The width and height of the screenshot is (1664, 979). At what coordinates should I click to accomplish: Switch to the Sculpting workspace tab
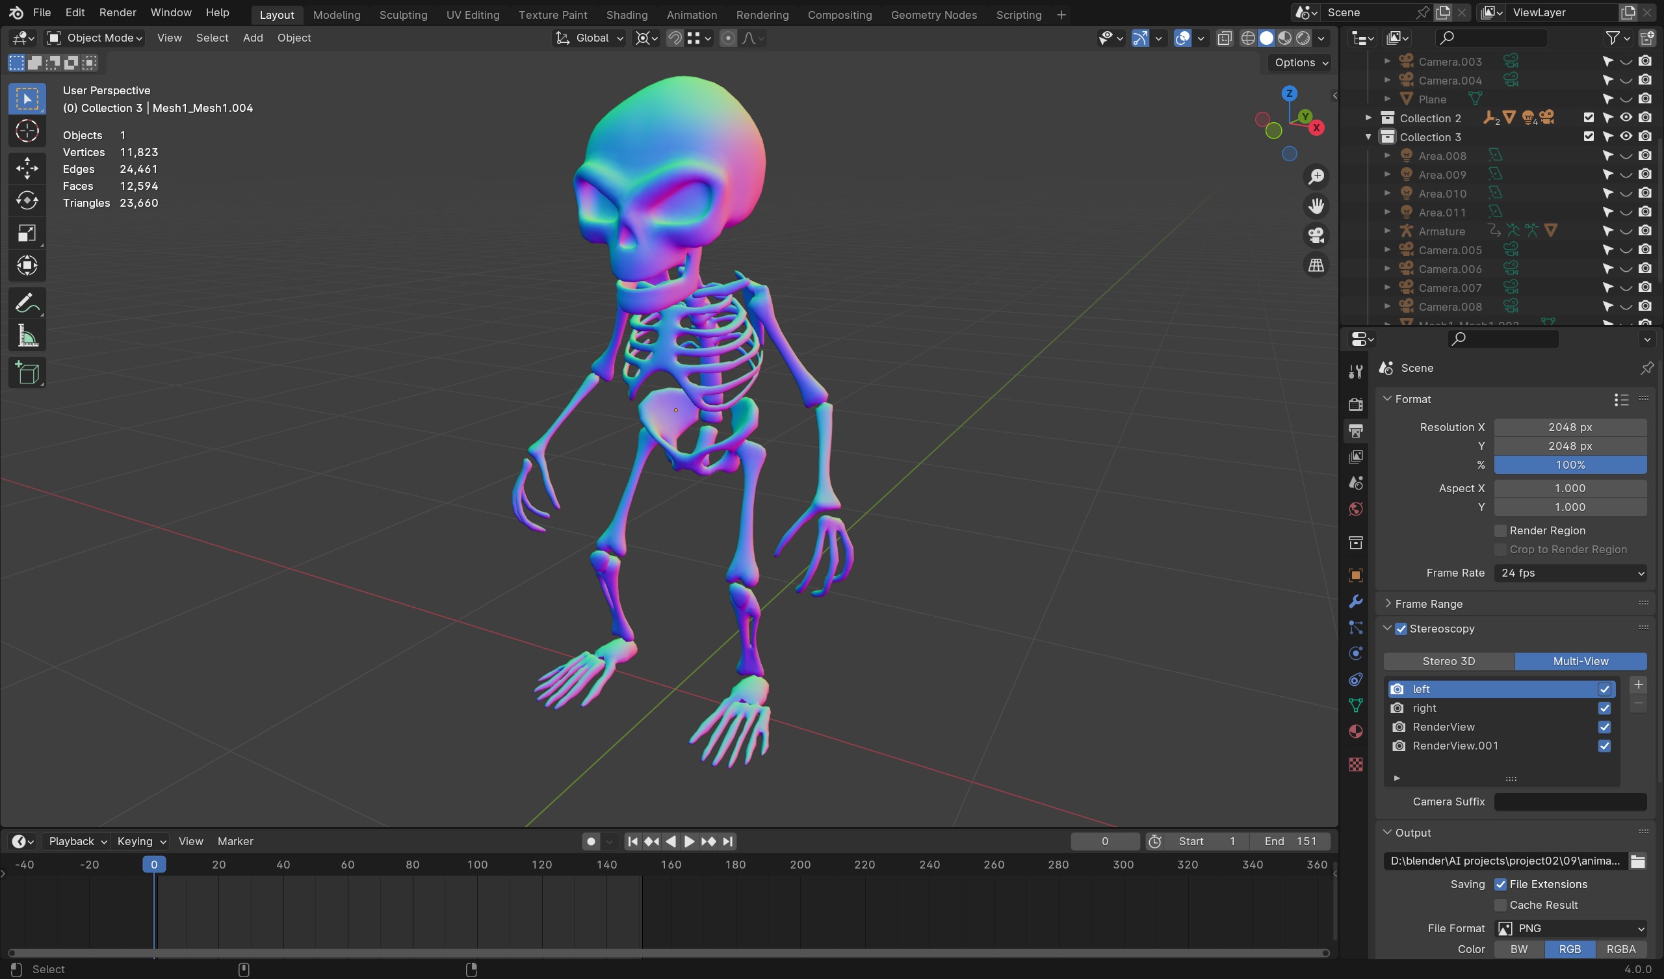tap(403, 14)
